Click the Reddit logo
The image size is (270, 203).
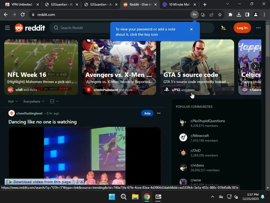coord(30,28)
